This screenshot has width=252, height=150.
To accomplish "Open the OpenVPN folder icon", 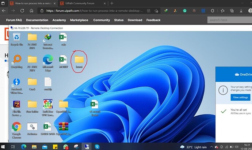I will (64, 106).
